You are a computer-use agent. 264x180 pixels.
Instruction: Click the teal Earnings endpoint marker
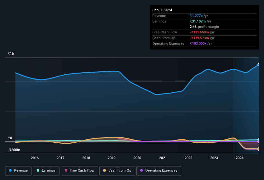259,139
